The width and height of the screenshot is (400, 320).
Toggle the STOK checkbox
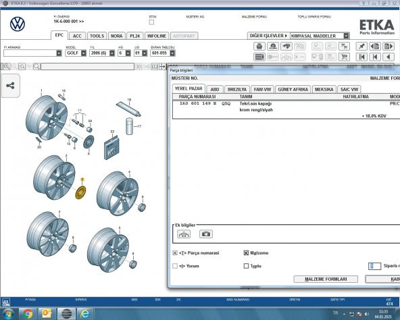(x=151, y=22)
